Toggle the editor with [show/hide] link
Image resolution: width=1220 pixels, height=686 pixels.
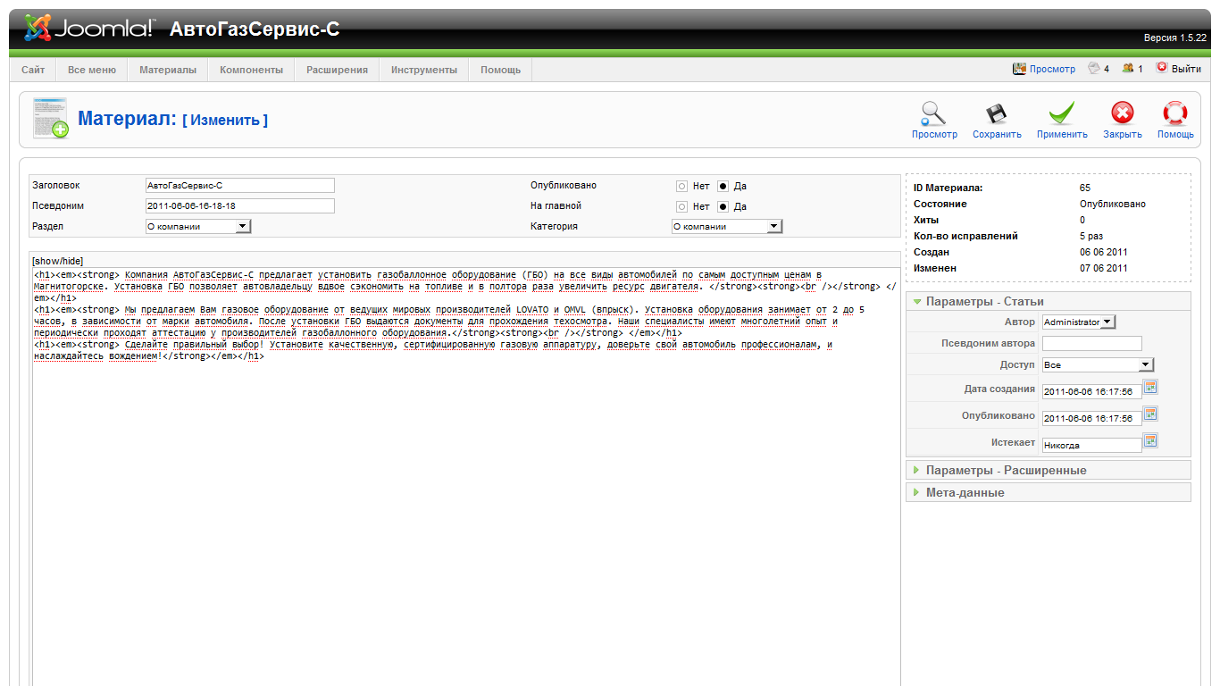pos(57,261)
